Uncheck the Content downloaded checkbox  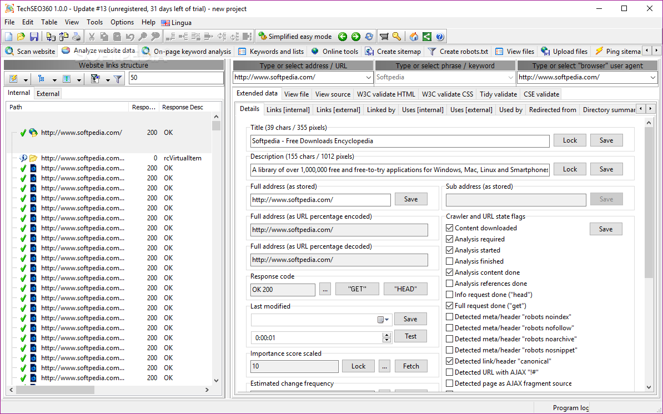click(x=449, y=228)
